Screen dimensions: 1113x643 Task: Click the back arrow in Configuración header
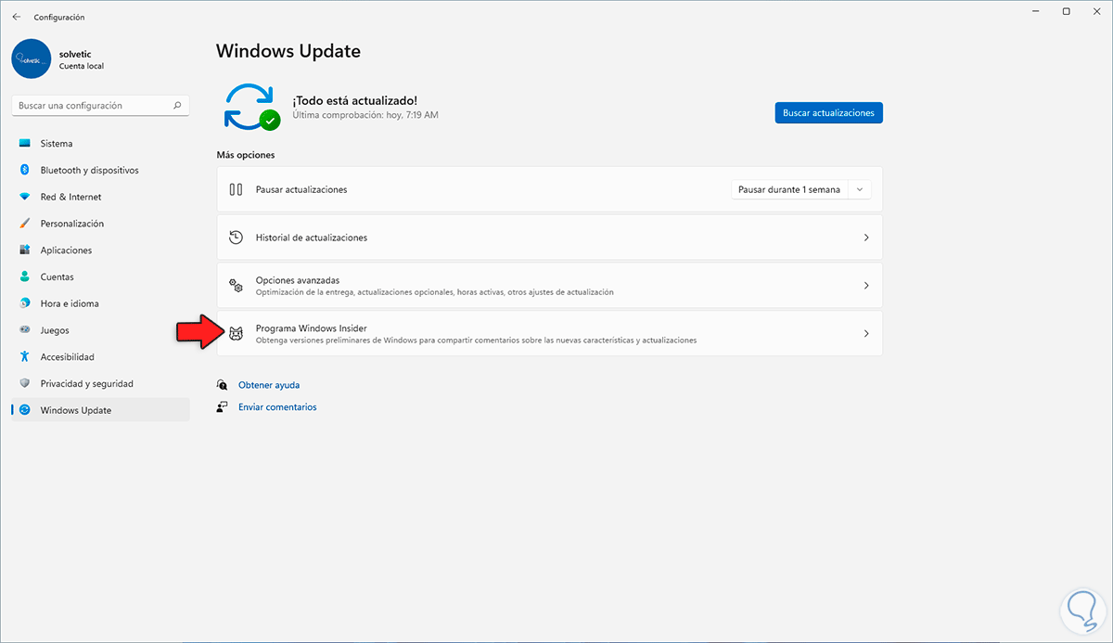tap(17, 17)
